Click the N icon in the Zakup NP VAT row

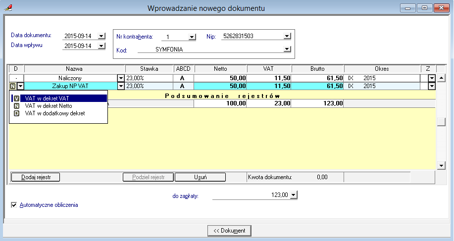pyautogui.click(x=13, y=86)
